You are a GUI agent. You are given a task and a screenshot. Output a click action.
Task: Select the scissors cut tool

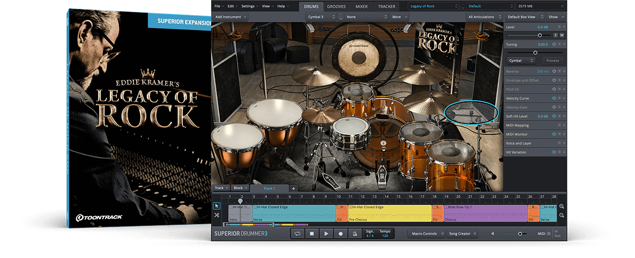click(217, 215)
